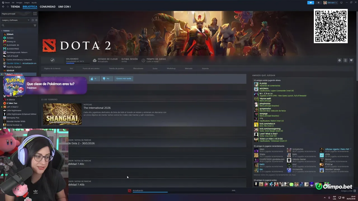Open the Workshop tab

coord(171,68)
